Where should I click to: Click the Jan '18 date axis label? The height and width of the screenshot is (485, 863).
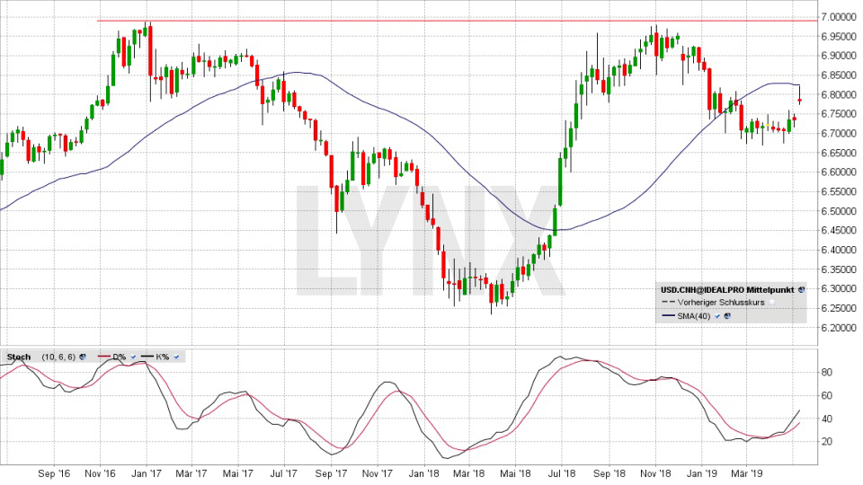tap(424, 473)
